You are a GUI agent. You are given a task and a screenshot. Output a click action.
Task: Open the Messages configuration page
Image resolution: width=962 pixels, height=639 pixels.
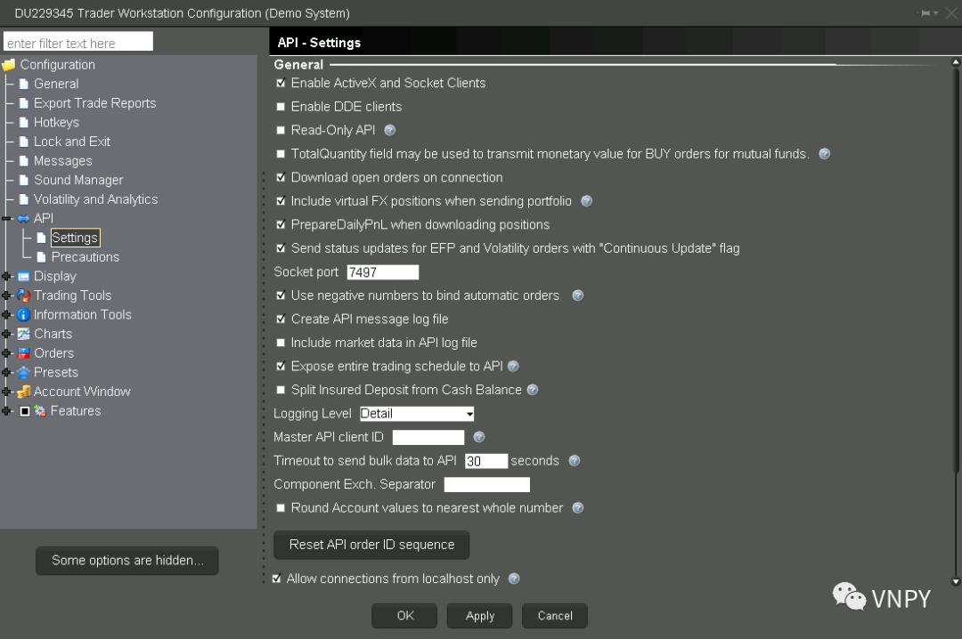tap(62, 161)
